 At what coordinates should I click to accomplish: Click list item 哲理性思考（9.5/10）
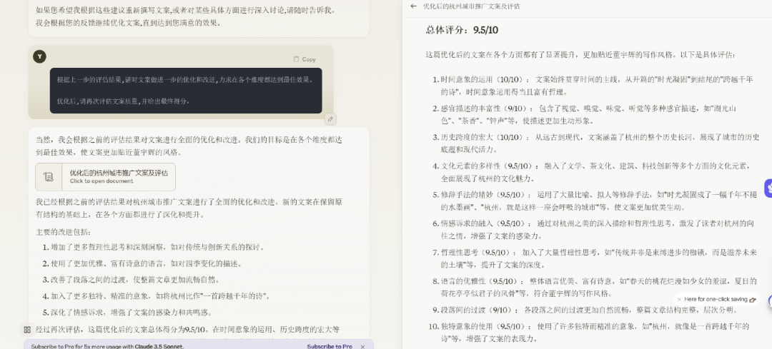[595, 258]
